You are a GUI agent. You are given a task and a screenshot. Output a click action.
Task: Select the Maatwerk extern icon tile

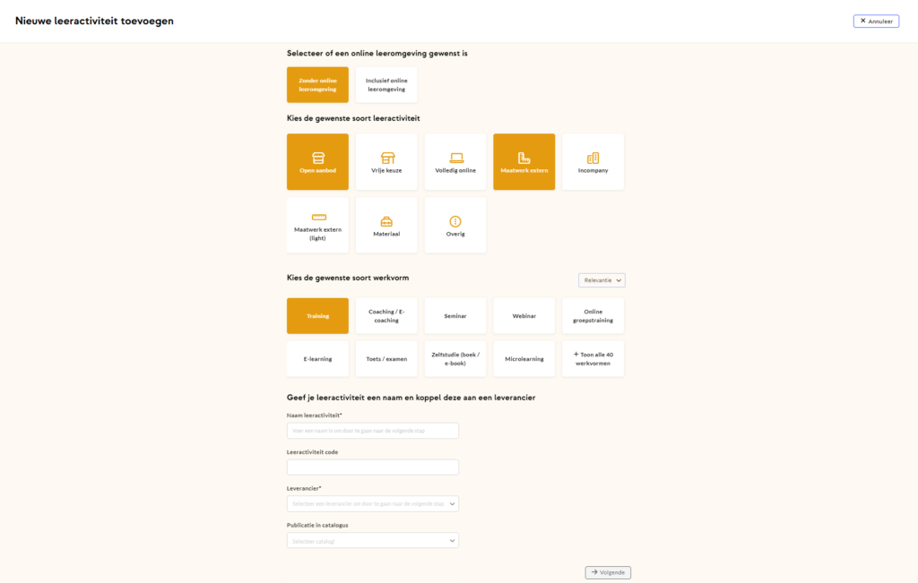coord(524,158)
